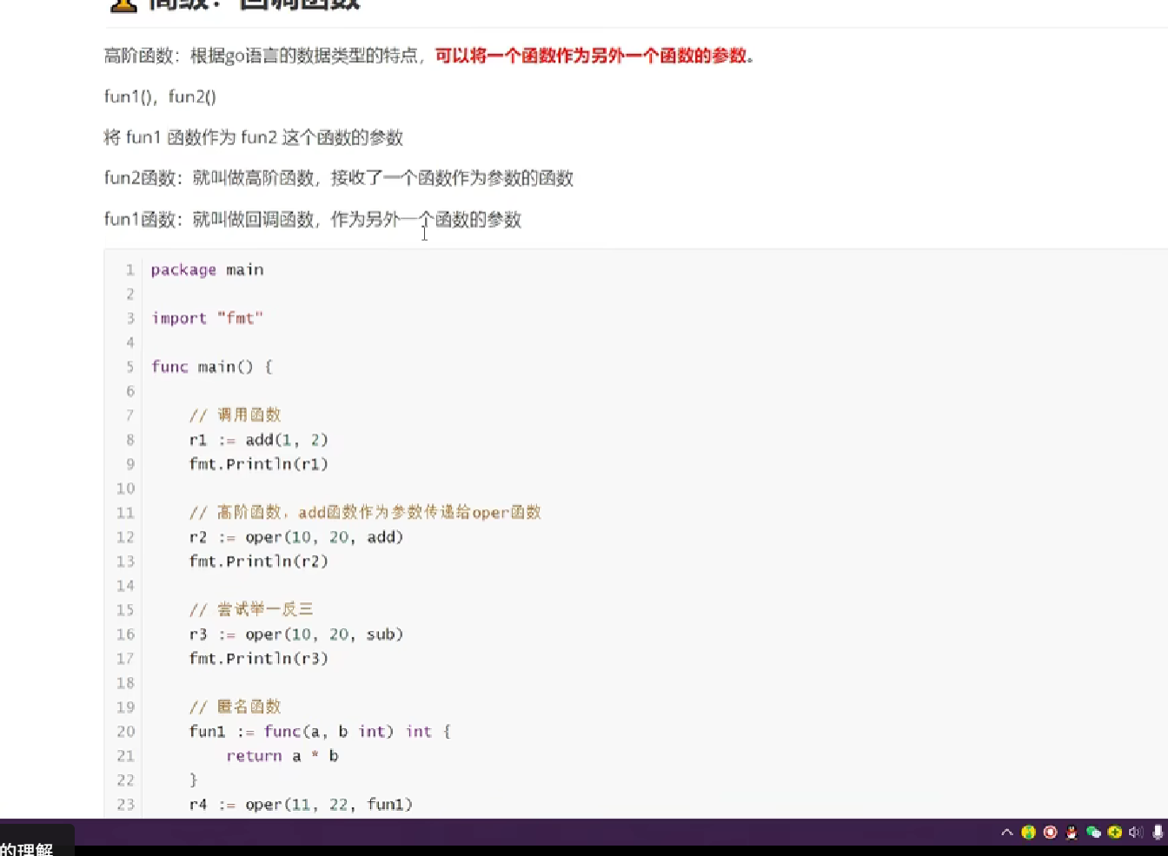1168x856 pixels.
Task: Click code "fun1 := func(a, b int) int {"
Action: coord(320,732)
